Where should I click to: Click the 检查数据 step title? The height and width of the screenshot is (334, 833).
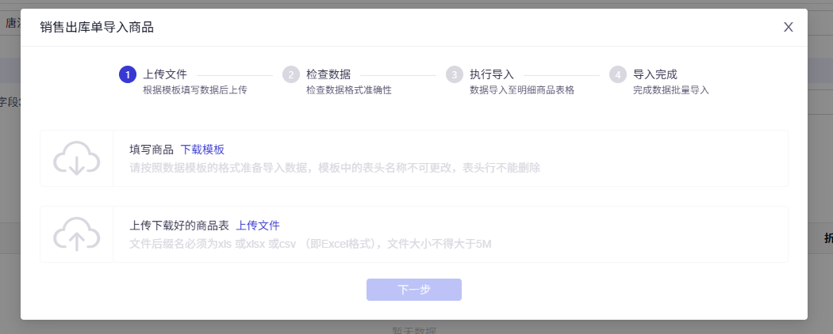coord(328,74)
